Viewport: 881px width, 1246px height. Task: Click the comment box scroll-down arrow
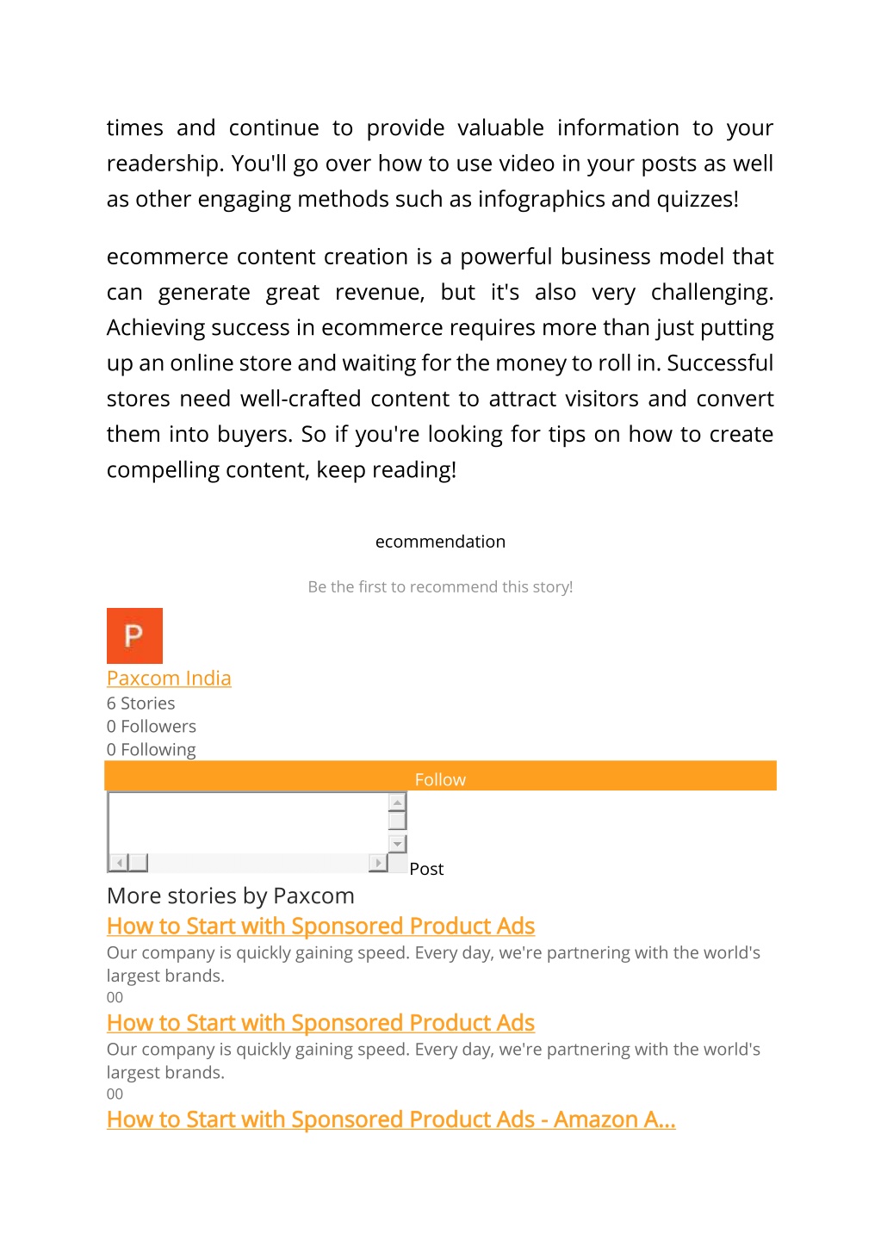click(397, 844)
